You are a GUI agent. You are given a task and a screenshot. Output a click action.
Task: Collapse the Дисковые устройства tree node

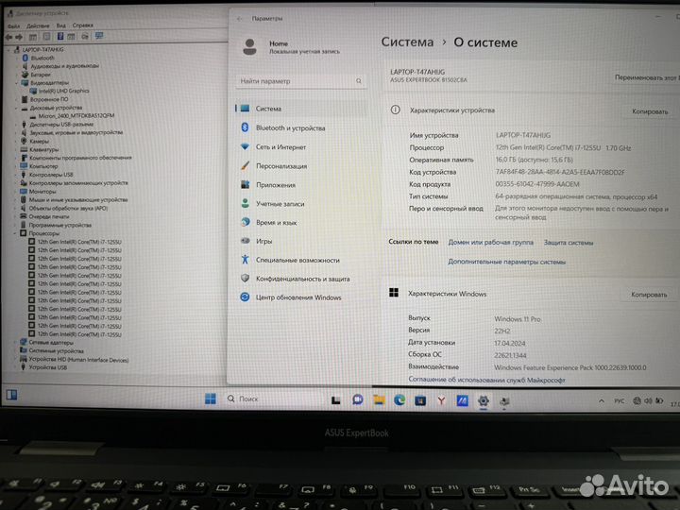pyautogui.click(x=17, y=108)
